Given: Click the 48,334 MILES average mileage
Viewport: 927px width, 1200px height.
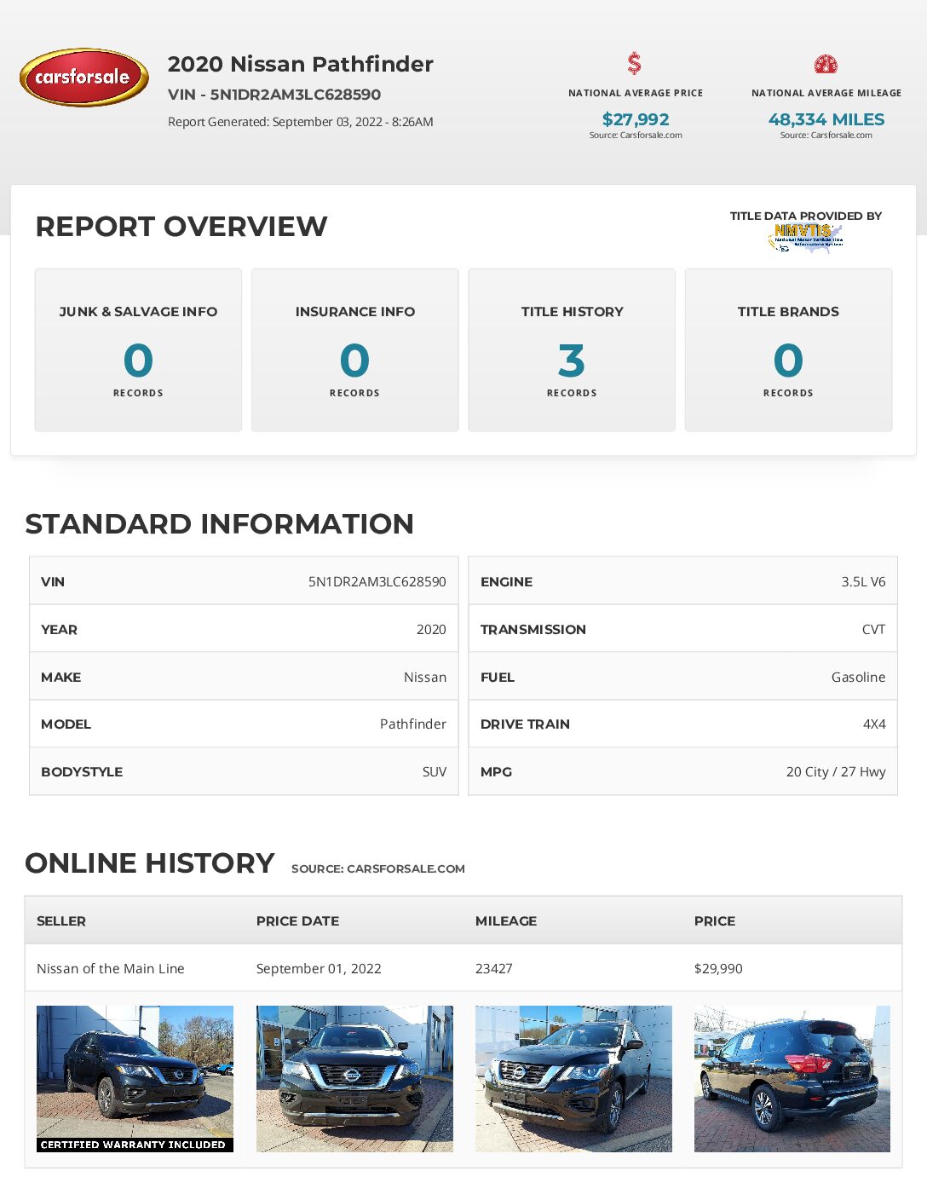Looking at the screenshot, I should click(826, 119).
